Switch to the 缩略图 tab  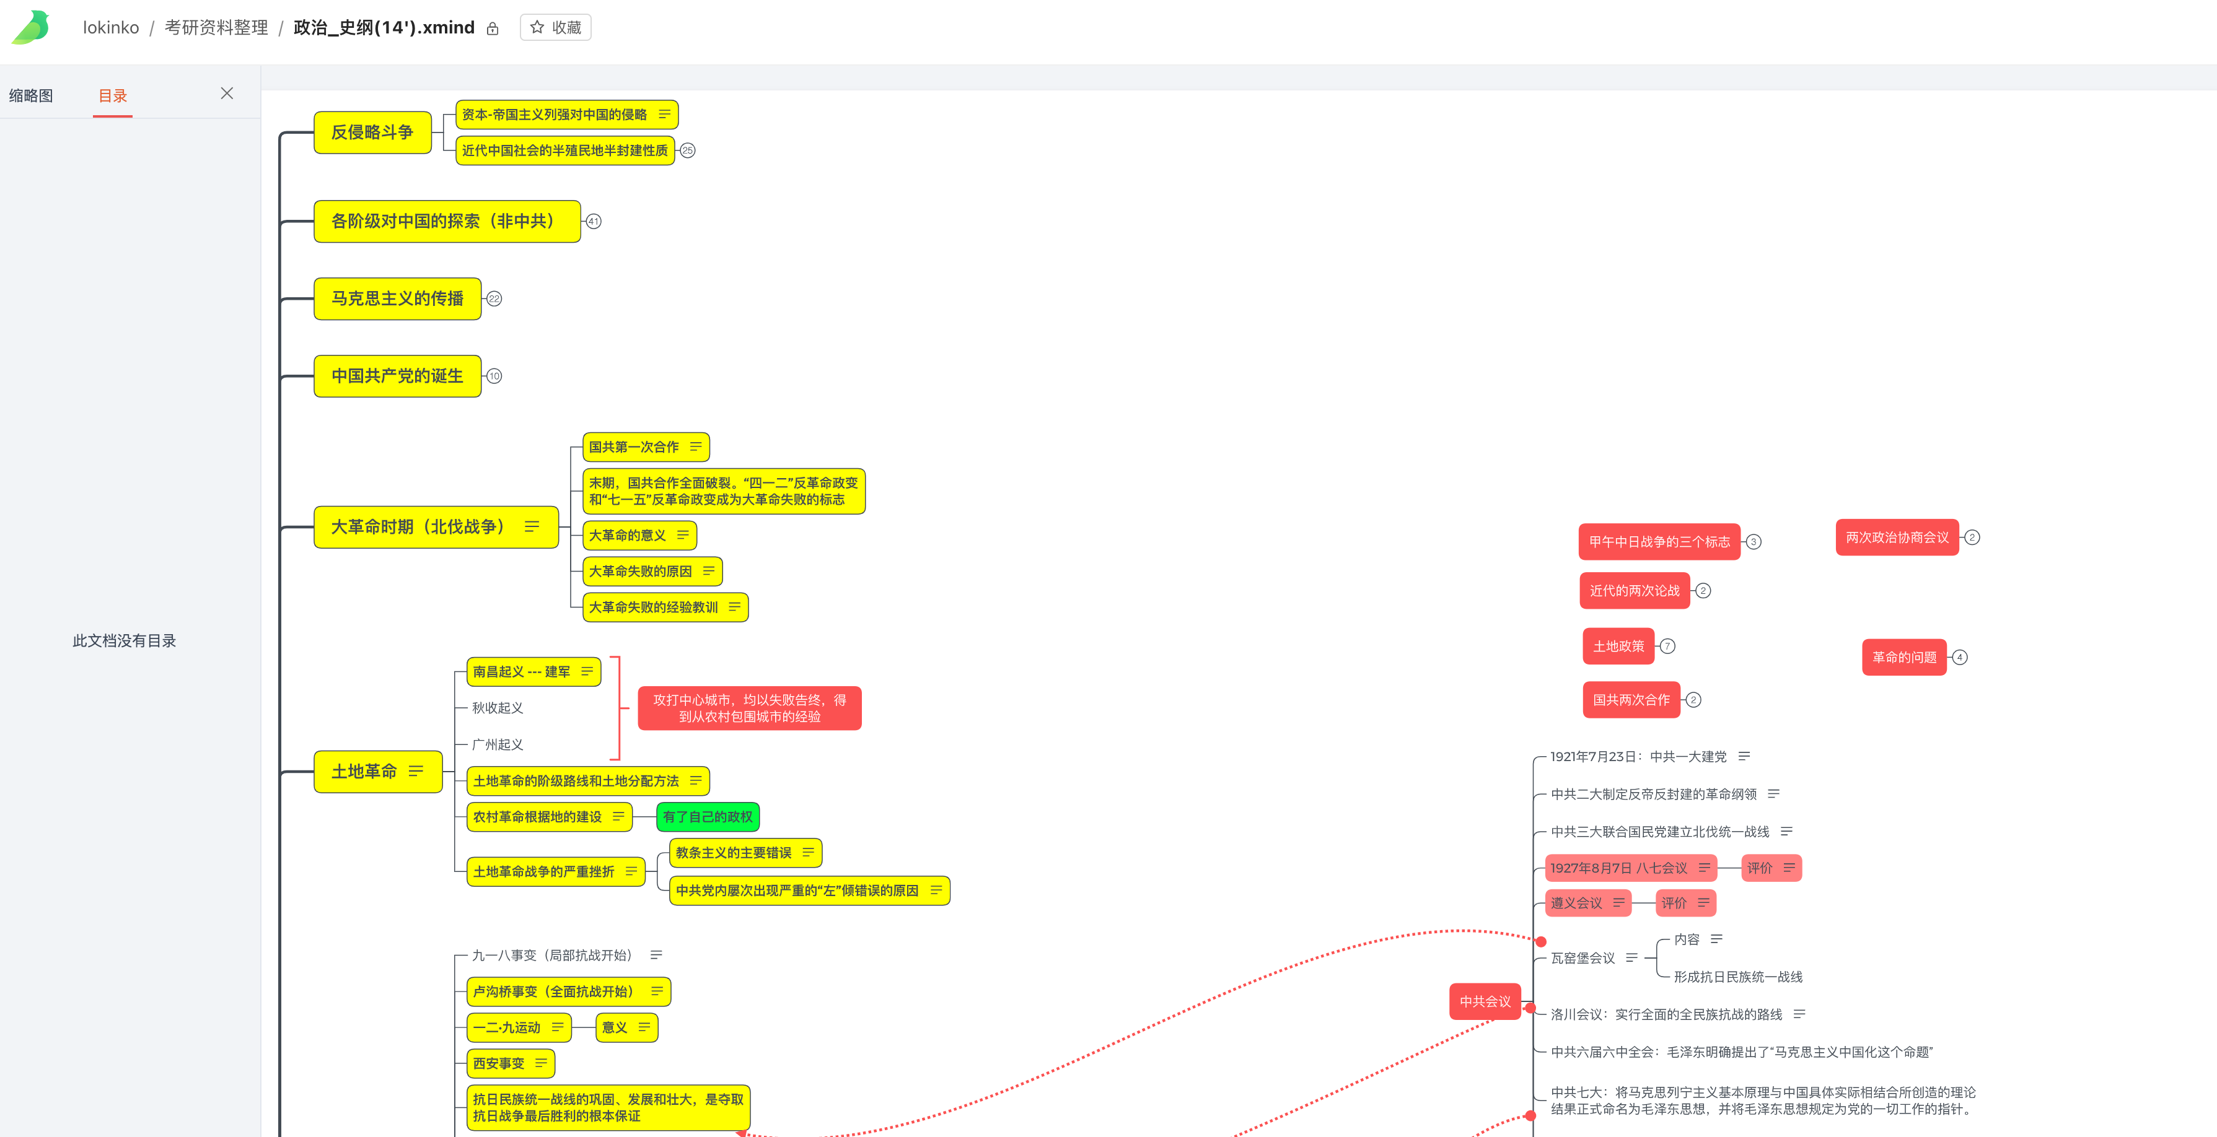31,95
